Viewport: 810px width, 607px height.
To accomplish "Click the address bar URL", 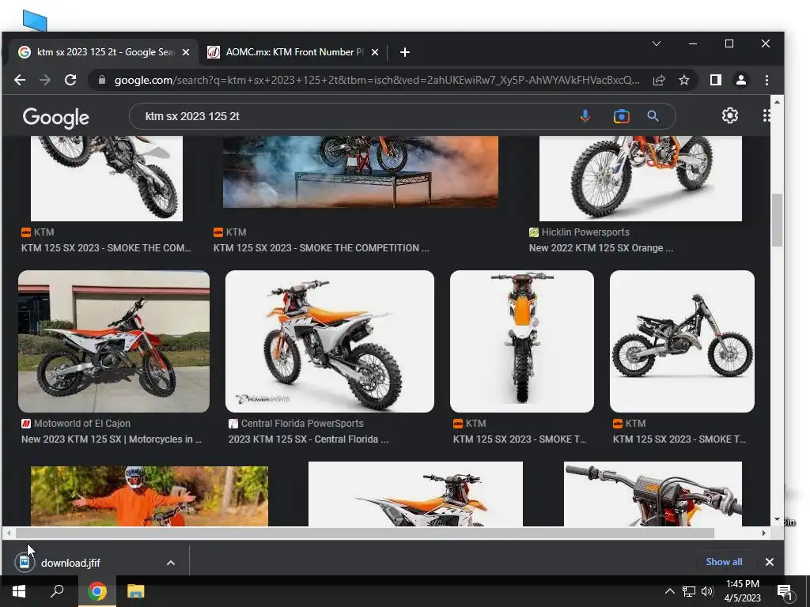I will coord(377,80).
